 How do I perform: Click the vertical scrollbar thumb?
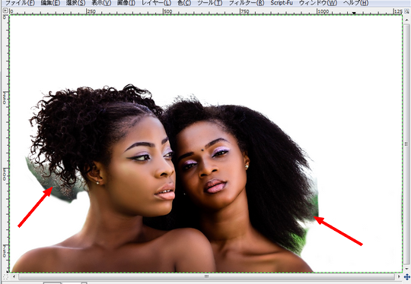point(406,144)
